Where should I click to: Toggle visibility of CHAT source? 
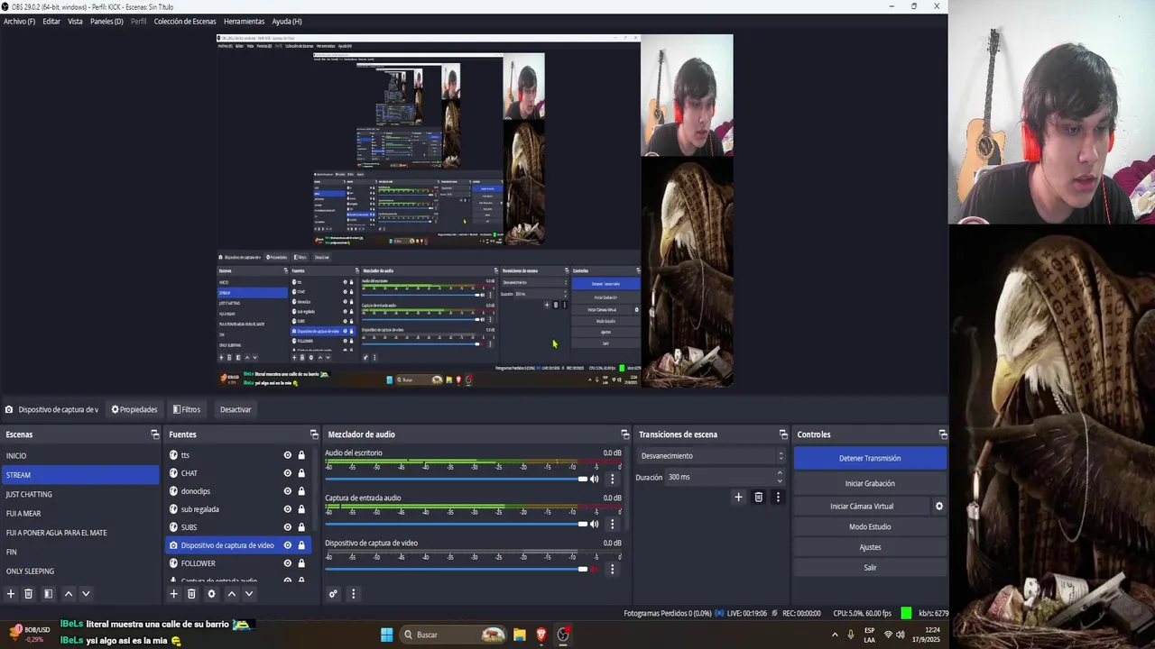pyautogui.click(x=288, y=473)
